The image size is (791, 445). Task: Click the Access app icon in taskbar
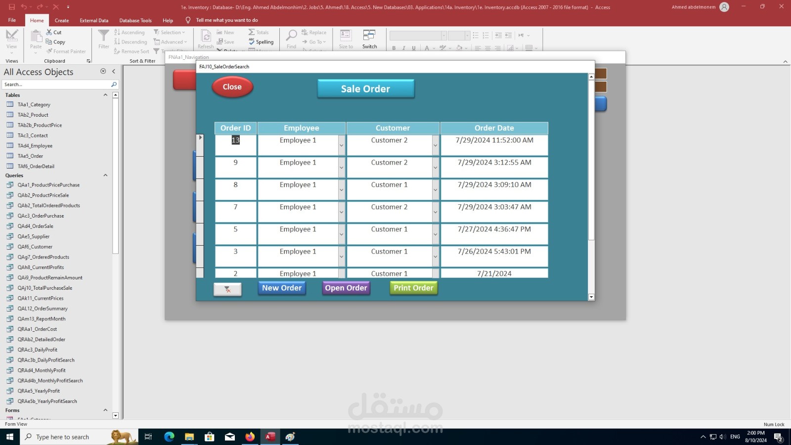tap(270, 437)
